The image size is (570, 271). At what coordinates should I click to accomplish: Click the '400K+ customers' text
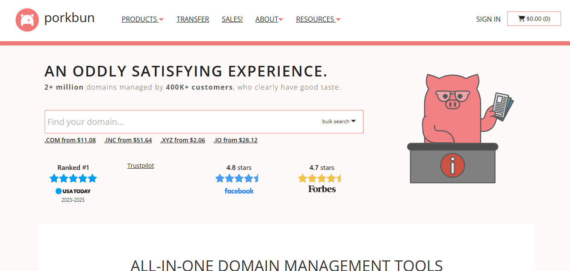point(199,87)
